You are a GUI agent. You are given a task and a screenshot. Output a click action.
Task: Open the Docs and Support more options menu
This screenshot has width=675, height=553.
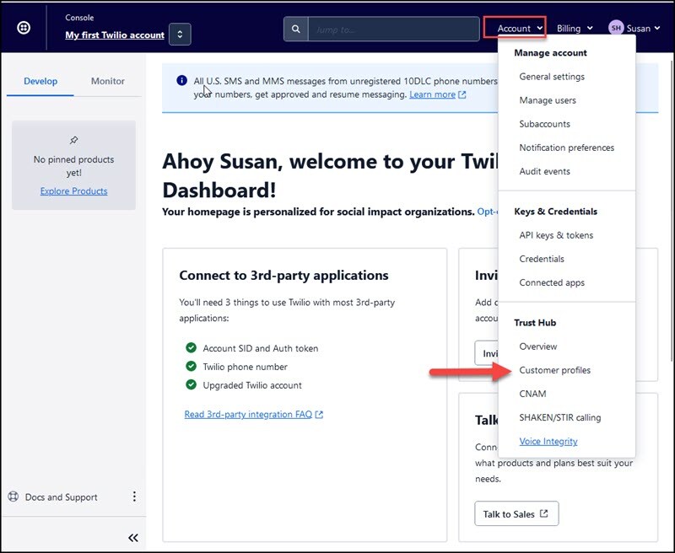pyautogui.click(x=134, y=497)
